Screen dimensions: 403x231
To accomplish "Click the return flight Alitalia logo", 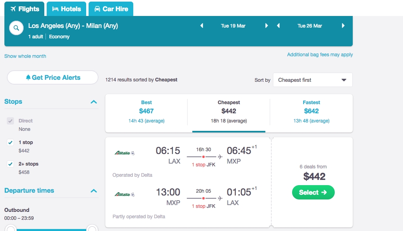I will point(124,195).
